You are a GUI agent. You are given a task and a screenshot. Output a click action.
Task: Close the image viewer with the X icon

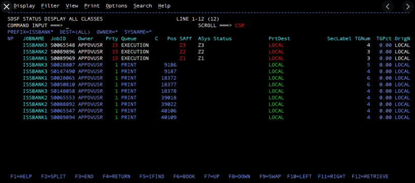coord(7,7)
